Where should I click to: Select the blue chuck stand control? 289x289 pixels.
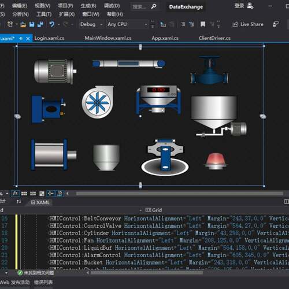tap(165, 157)
